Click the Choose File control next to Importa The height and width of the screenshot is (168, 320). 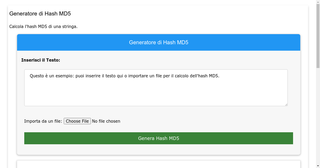(x=77, y=121)
